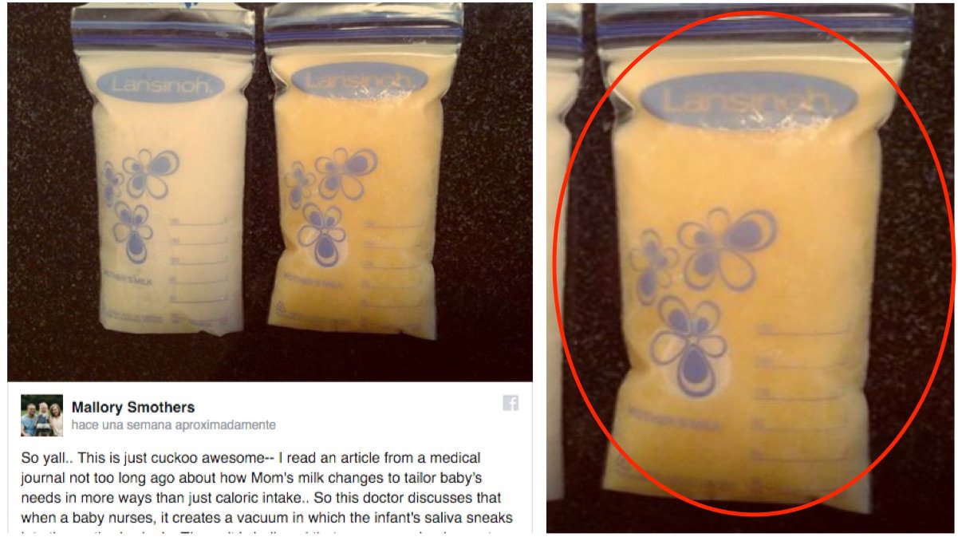The height and width of the screenshot is (537, 958).
Task: Click the large top flower on enlarged bag
Action: click(726, 248)
